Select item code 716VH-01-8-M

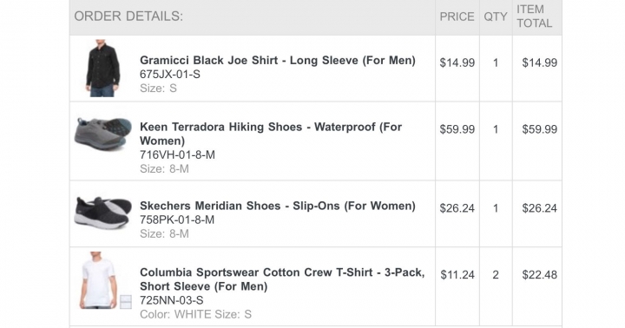(x=177, y=154)
